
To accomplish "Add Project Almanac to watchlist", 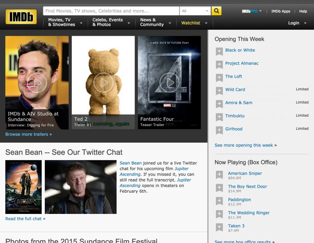I will [x=219, y=64].
